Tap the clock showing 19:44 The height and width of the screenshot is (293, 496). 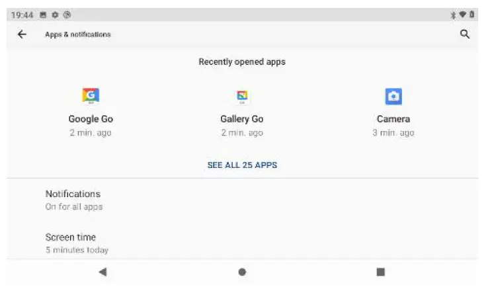[22, 15]
